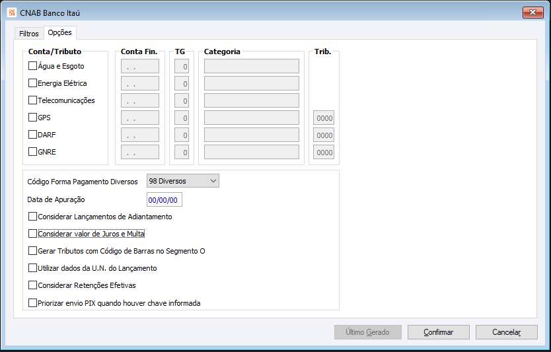Enable Gerar Tributos com Código de Barras
The height and width of the screenshot is (352, 551).
click(32, 251)
